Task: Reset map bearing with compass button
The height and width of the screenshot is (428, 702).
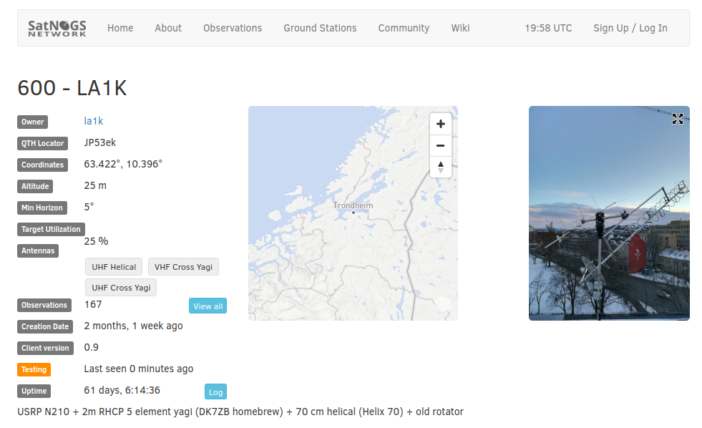Action: coord(440,167)
